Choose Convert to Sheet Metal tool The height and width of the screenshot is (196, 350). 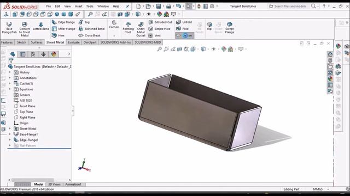click(x=25, y=29)
